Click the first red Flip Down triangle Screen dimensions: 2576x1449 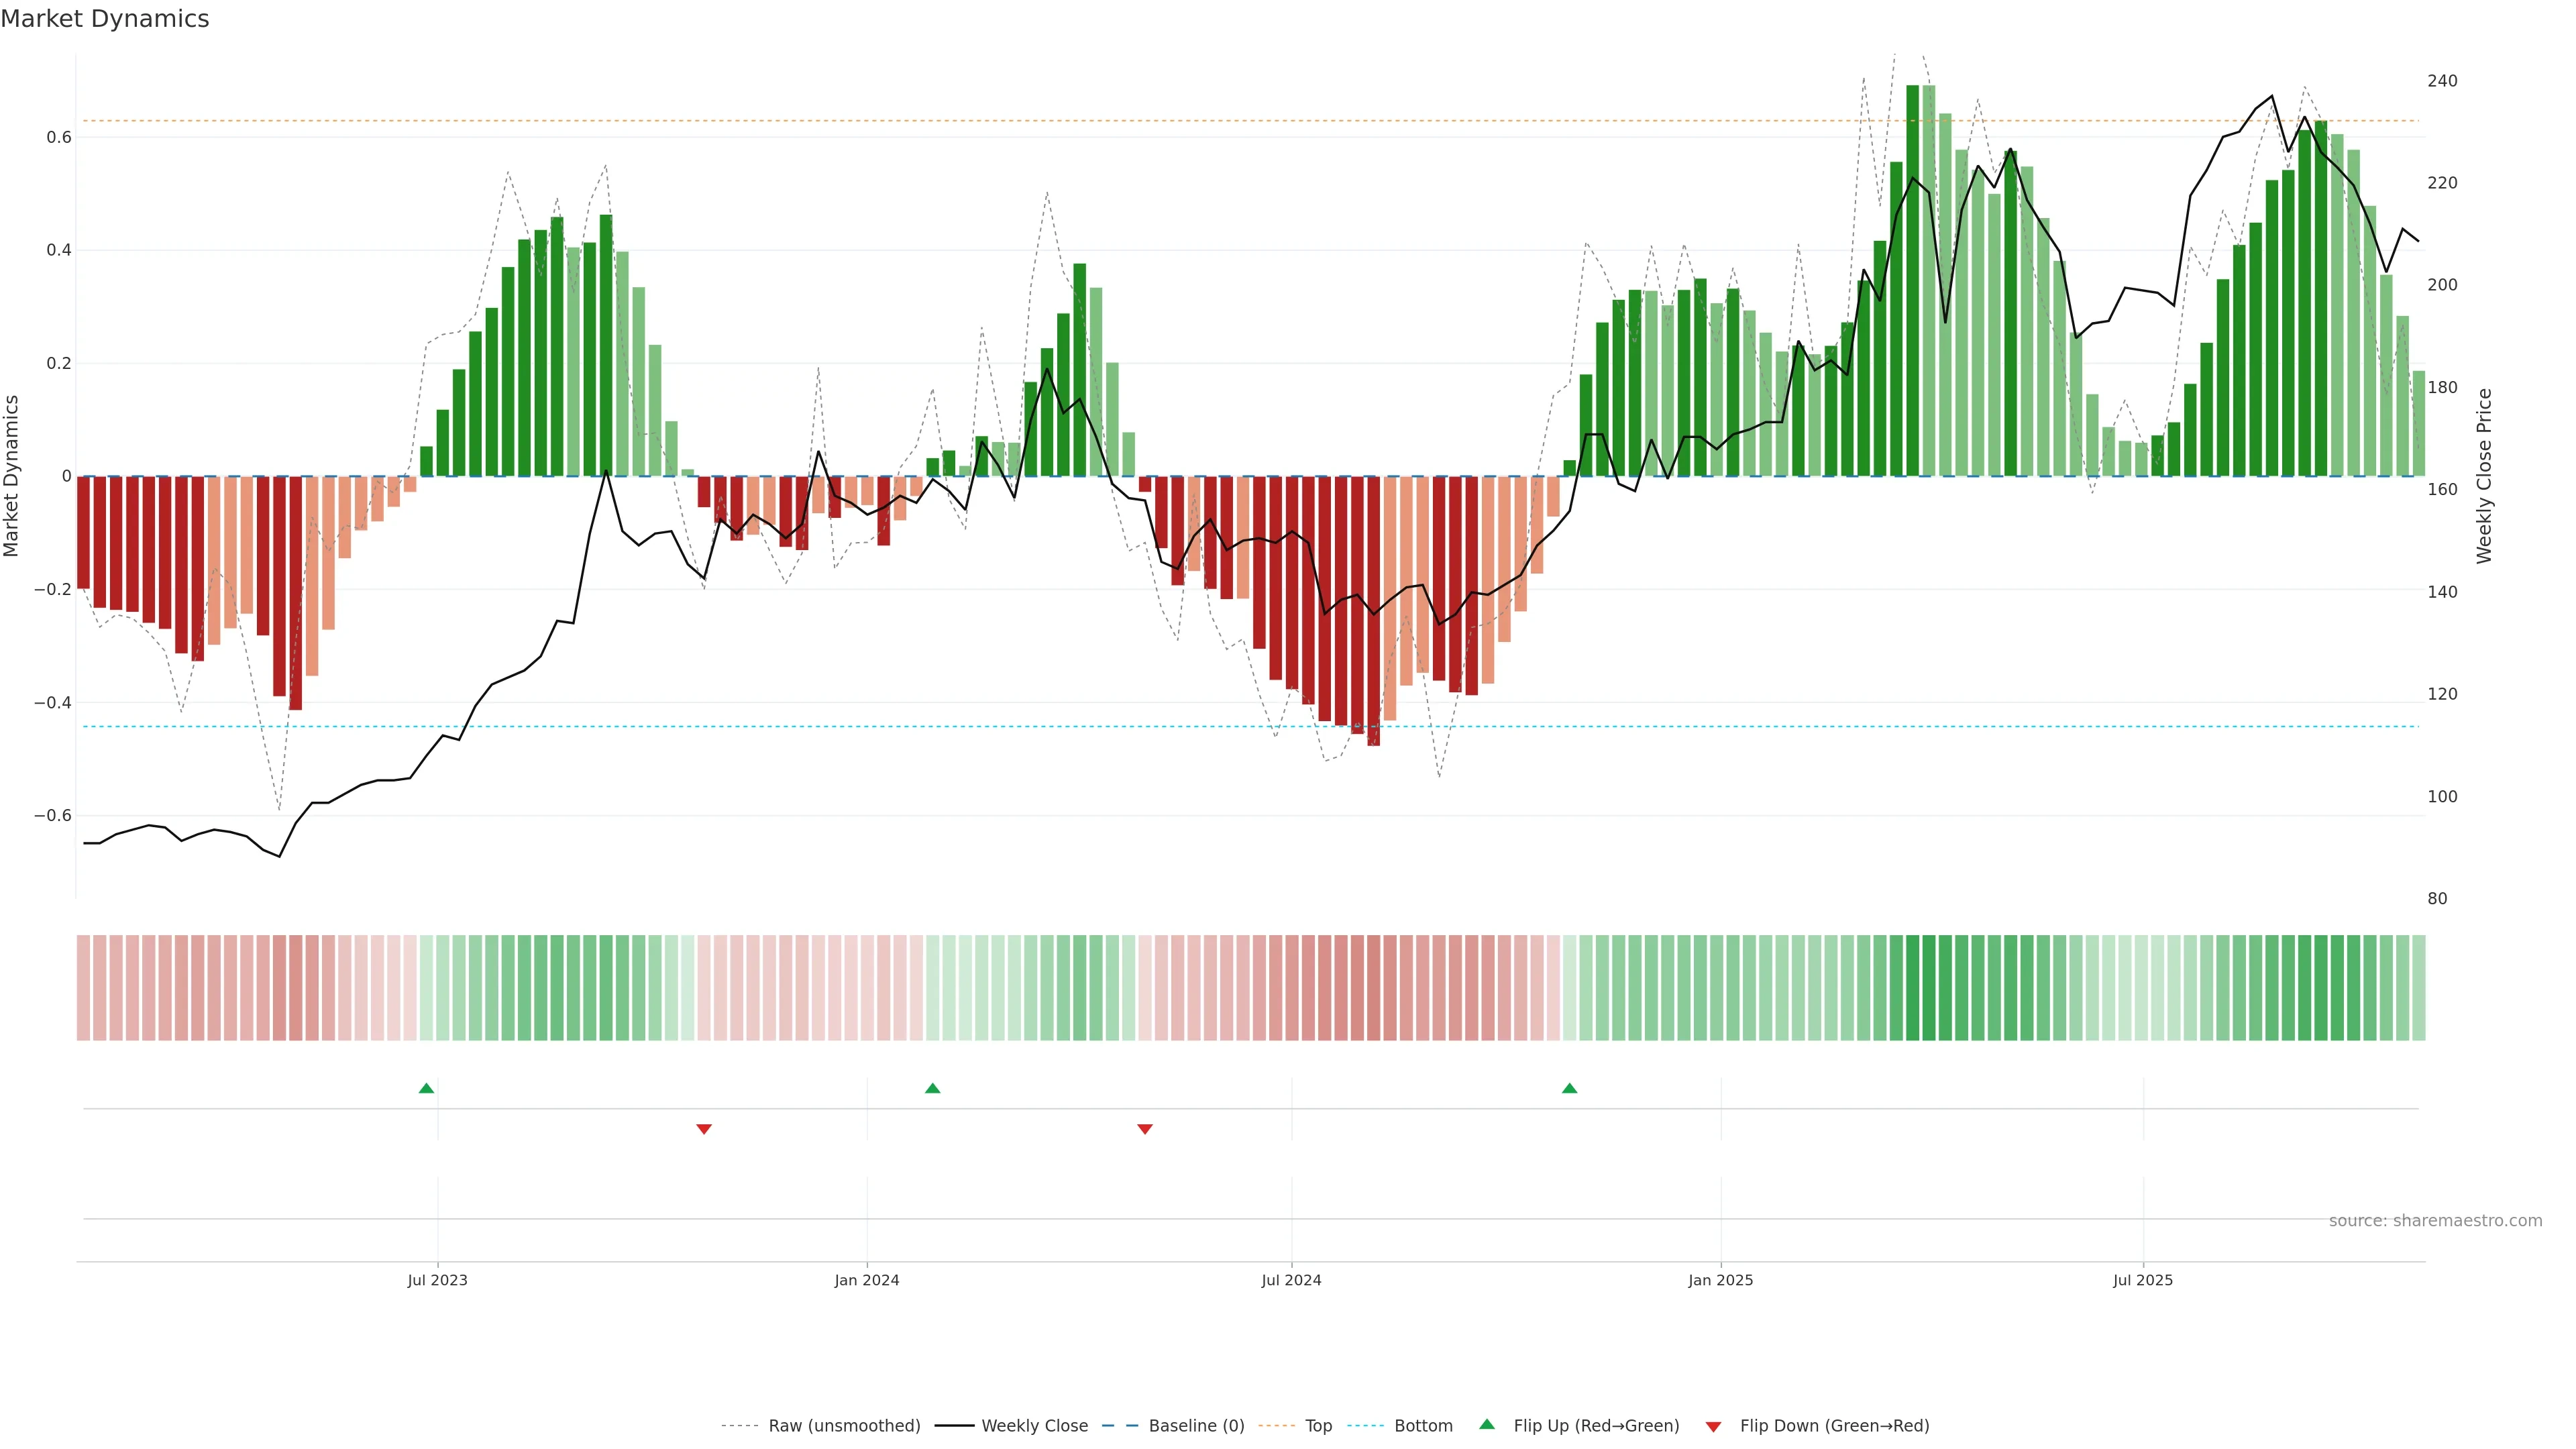click(704, 1129)
